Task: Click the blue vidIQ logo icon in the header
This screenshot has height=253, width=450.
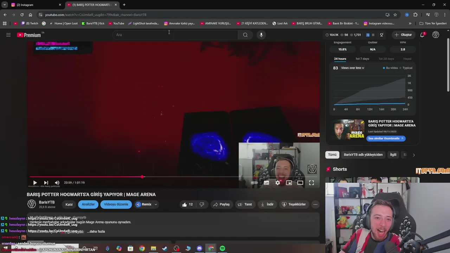Action: click(368, 35)
